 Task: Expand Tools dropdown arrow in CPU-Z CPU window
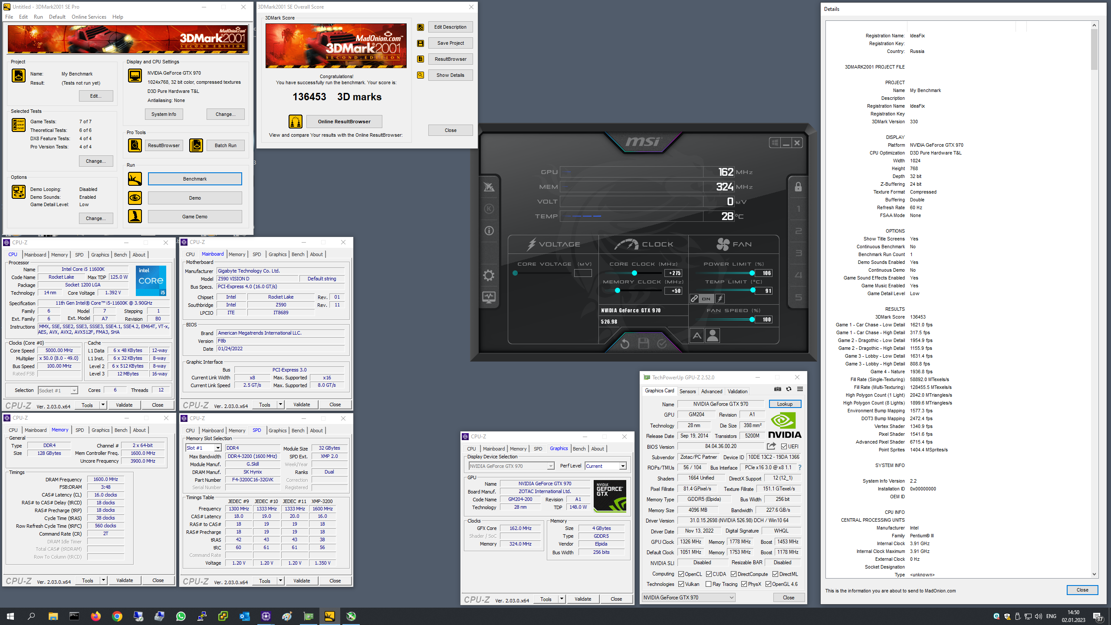103,405
